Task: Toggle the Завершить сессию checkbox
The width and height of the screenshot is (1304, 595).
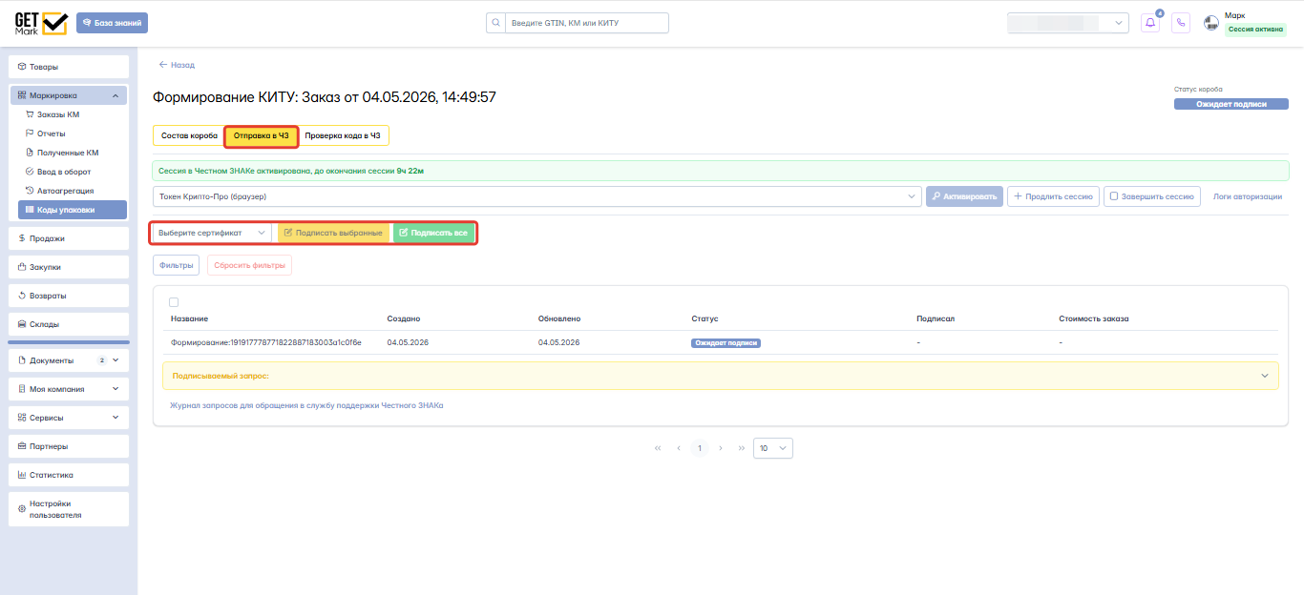Action: tap(1113, 196)
